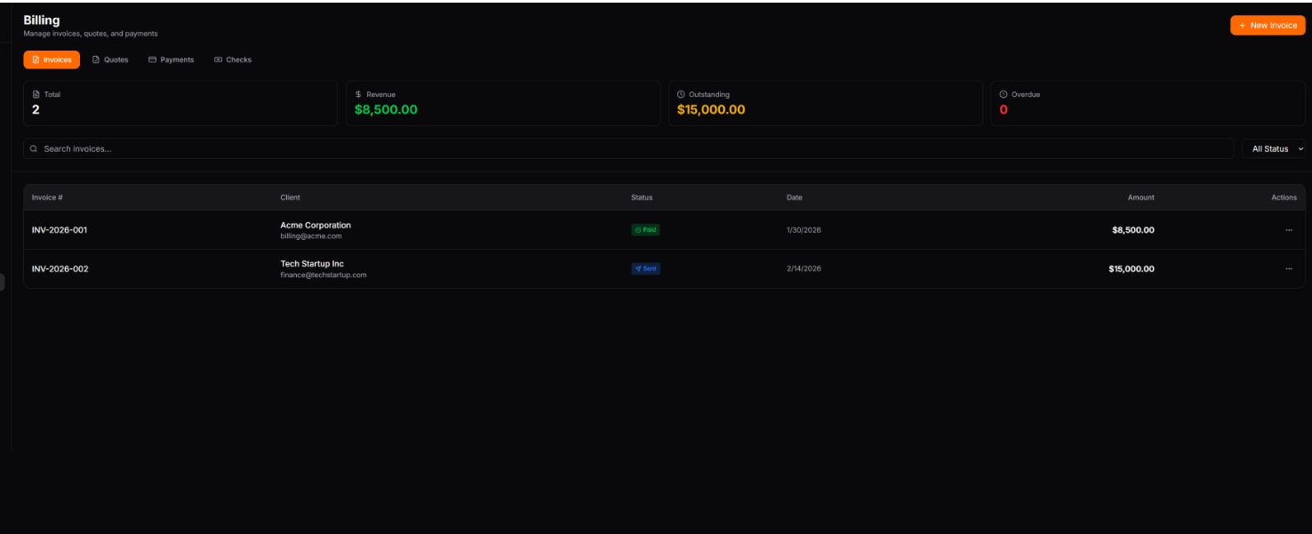Image resolution: width=1312 pixels, height=534 pixels.
Task: Create a New Invoice
Action: coord(1268,26)
